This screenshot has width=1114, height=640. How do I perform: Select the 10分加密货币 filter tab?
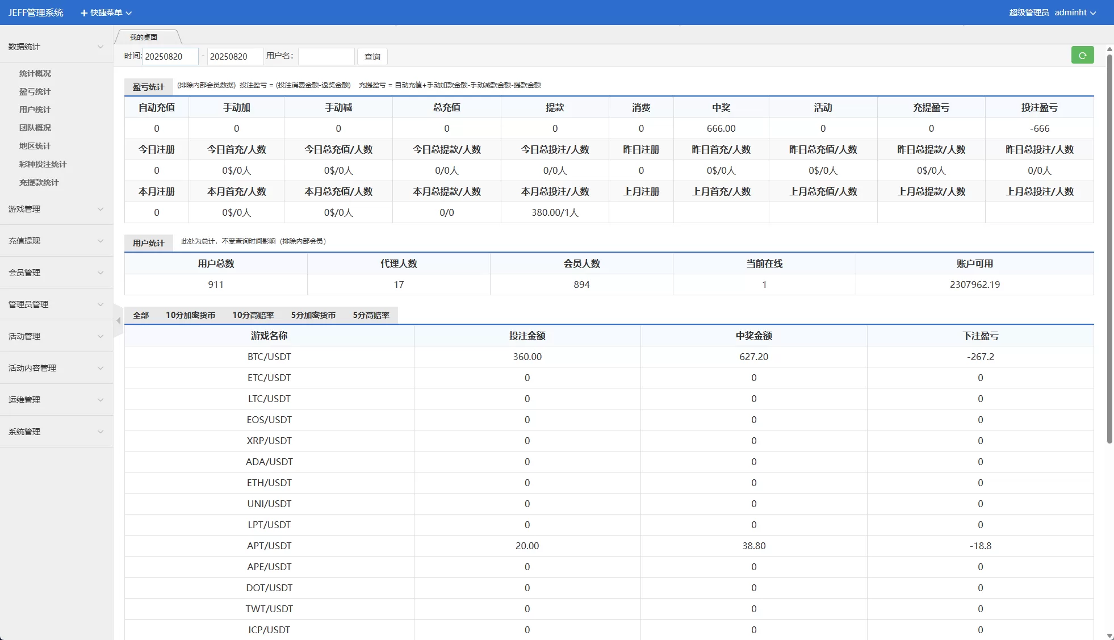coord(190,315)
